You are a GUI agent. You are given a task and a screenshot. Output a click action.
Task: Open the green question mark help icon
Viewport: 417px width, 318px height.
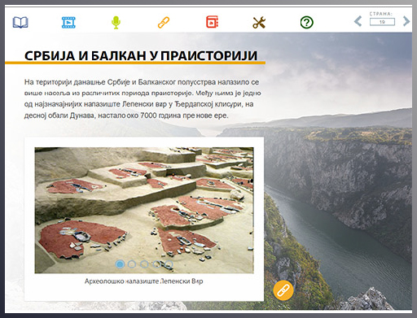(307, 22)
